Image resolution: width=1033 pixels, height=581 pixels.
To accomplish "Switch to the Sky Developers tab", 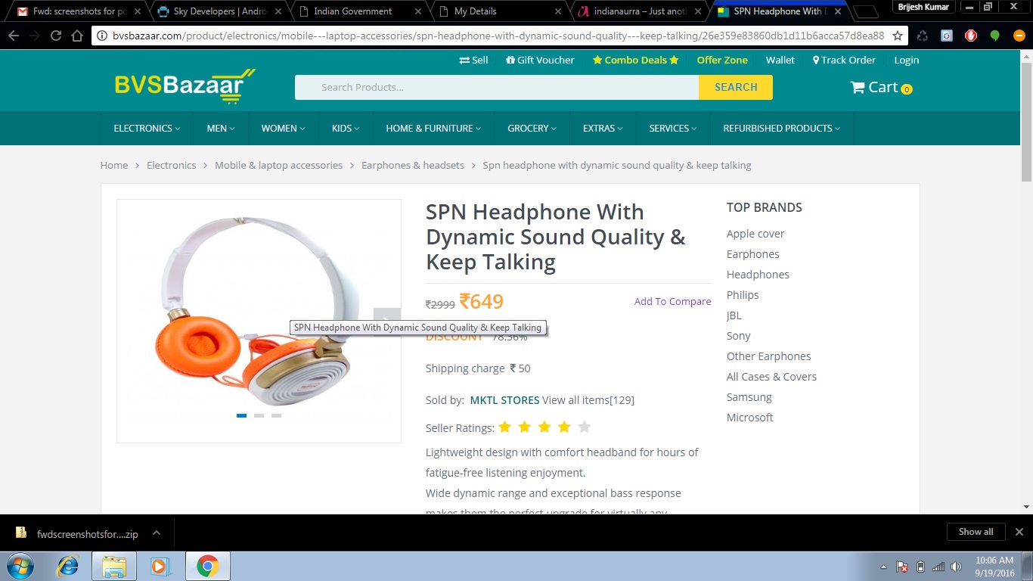I will pos(220,11).
